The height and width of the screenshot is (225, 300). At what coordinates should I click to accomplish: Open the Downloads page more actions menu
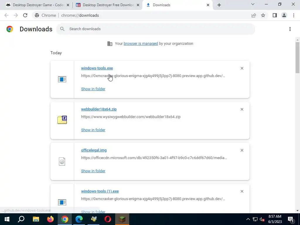(290, 29)
